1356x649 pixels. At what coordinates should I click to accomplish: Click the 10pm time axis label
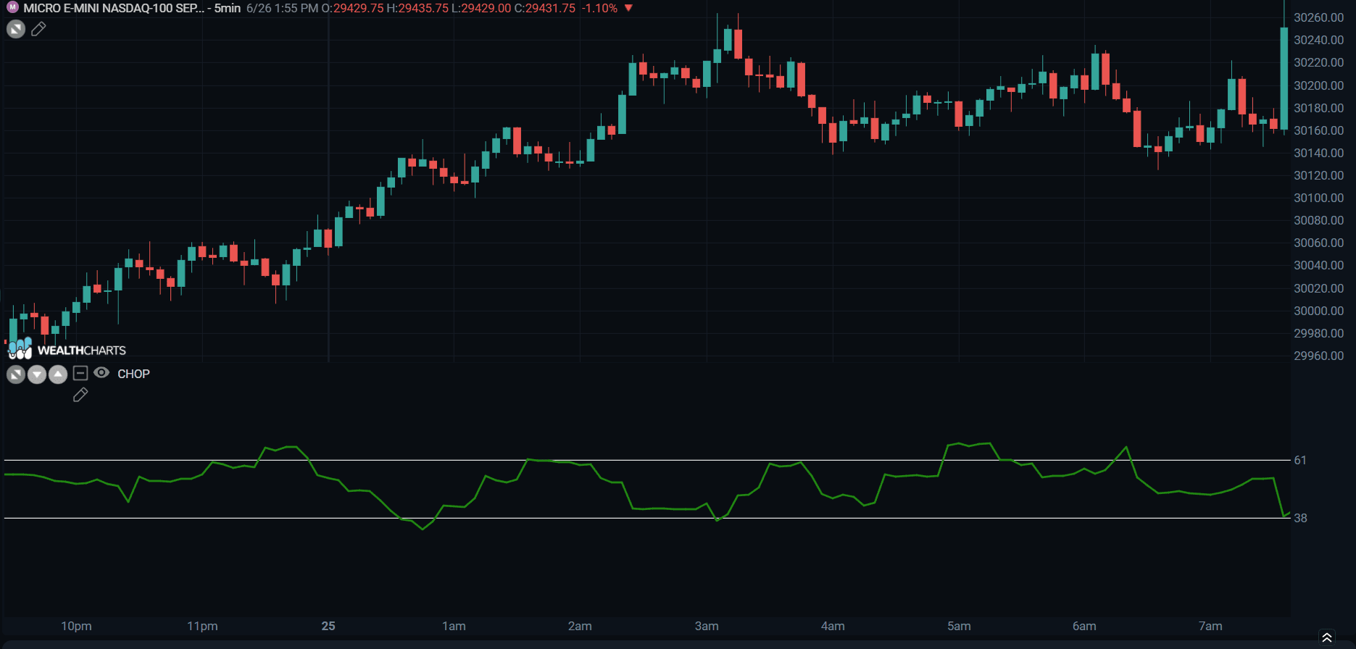pyautogui.click(x=76, y=626)
